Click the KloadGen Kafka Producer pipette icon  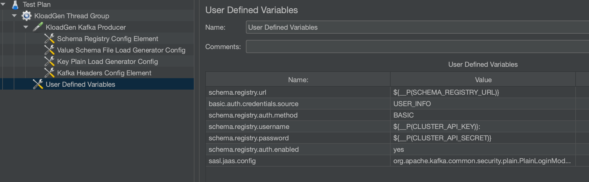pos(38,27)
